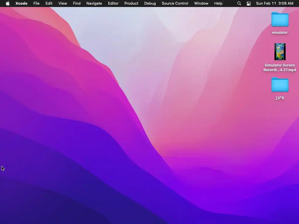Screen dimensions: 299x224
Task: Open the Product menu
Action: [x=131, y=3]
